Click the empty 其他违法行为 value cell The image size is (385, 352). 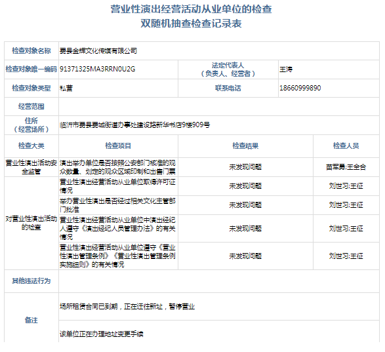click(219, 281)
